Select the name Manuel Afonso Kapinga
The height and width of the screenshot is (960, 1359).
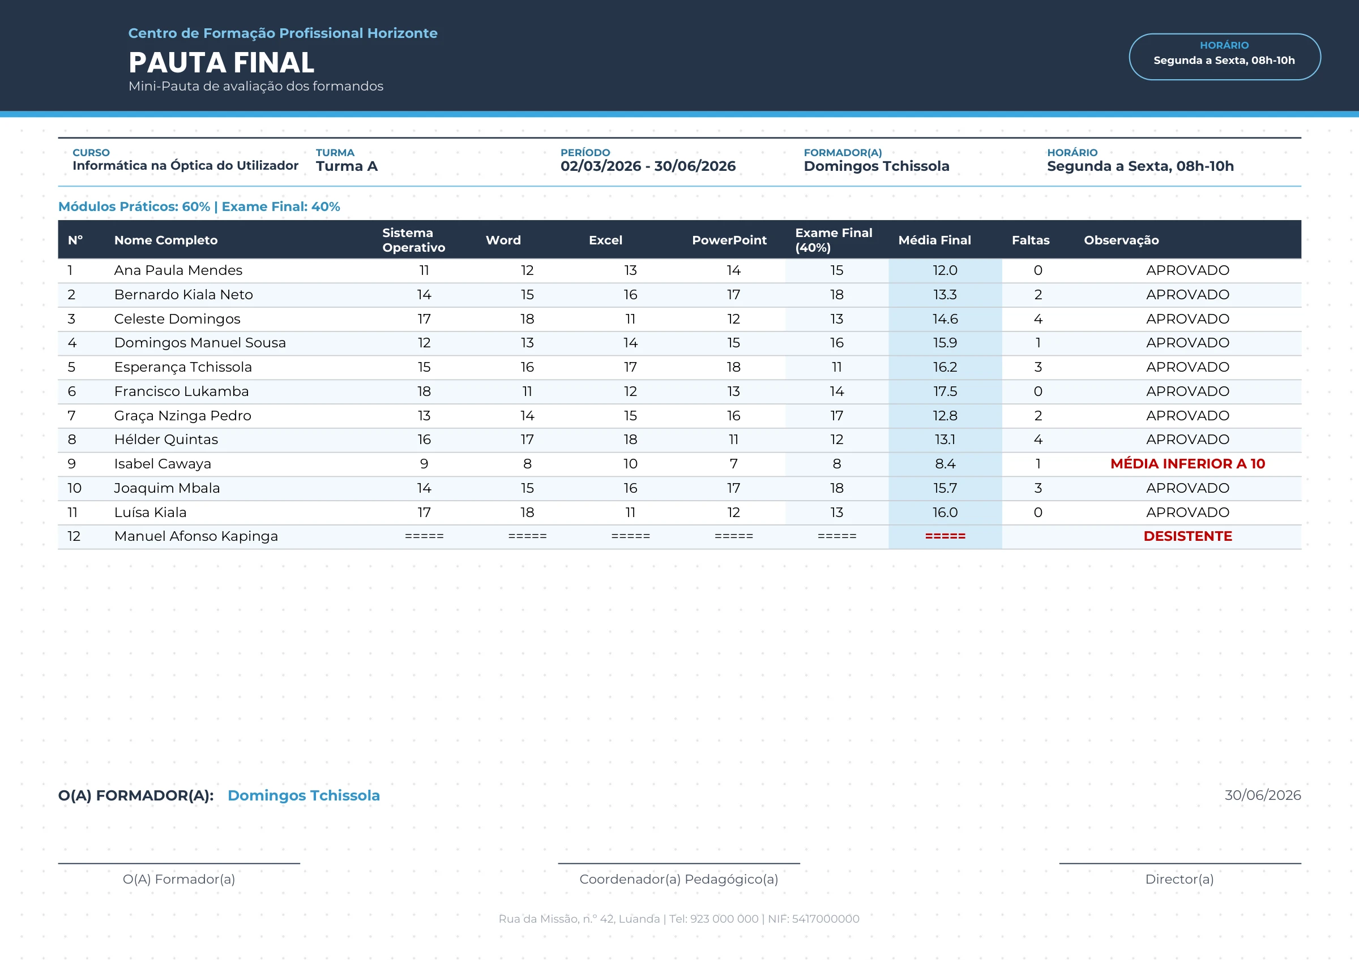tap(196, 536)
